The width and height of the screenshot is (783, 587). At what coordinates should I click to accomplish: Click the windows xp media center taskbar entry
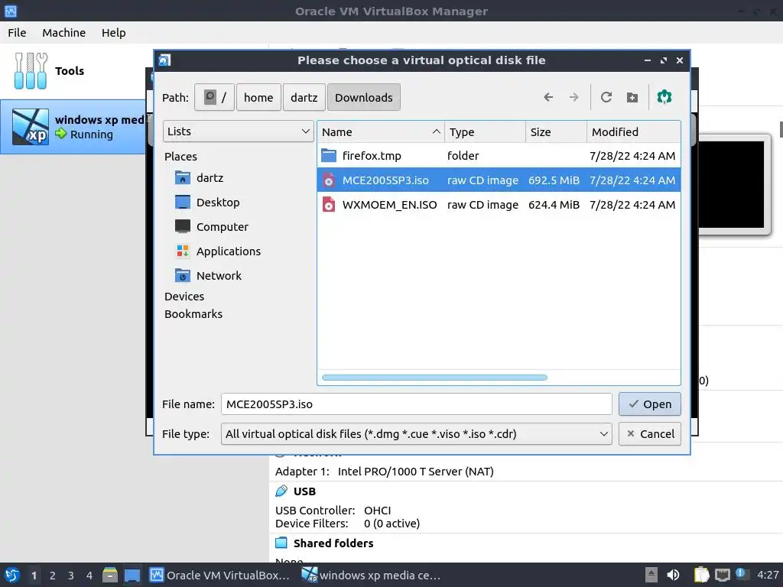pyautogui.click(x=371, y=575)
